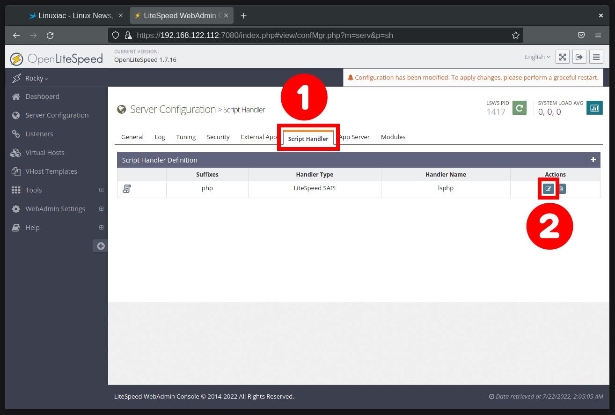Click the OpenLiteSpeed 1.7.16 version text
The width and height of the screenshot is (615, 415).
pyautogui.click(x=145, y=59)
